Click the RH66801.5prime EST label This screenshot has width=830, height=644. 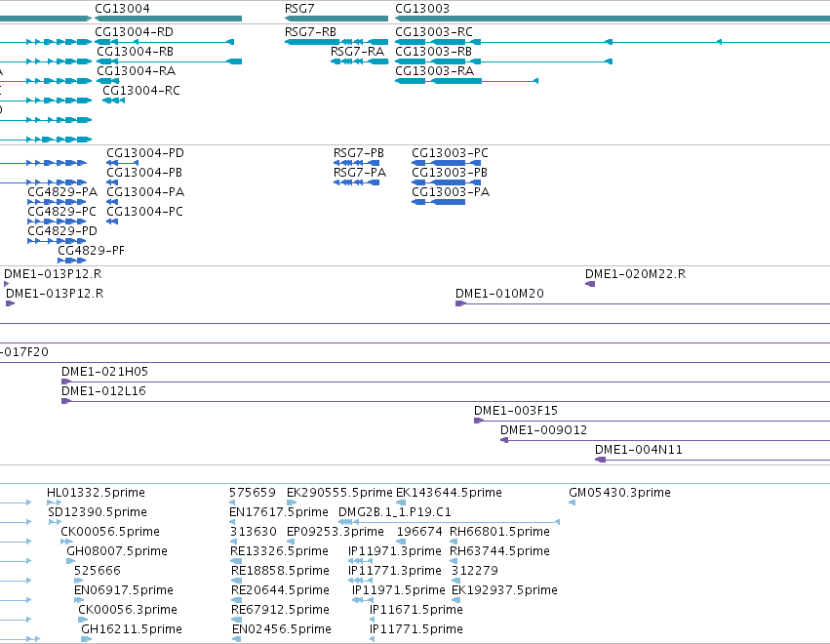point(499,532)
